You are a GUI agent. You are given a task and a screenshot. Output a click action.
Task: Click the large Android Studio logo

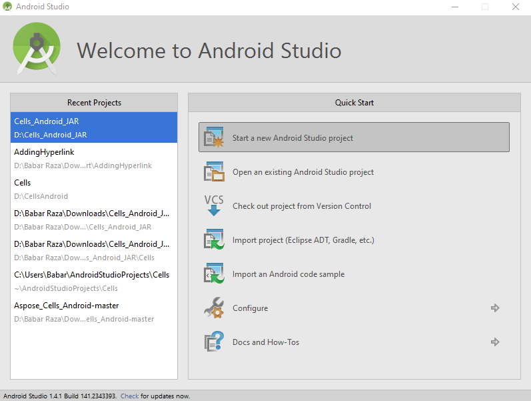tap(37, 49)
